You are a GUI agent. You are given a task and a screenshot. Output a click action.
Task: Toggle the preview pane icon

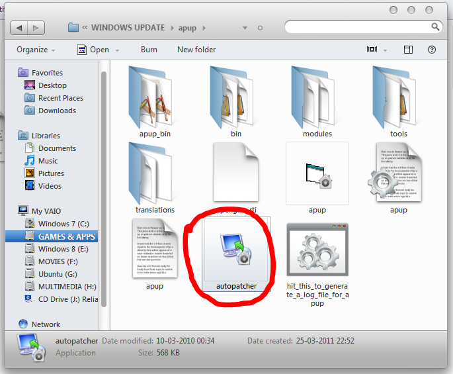tap(408, 50)
